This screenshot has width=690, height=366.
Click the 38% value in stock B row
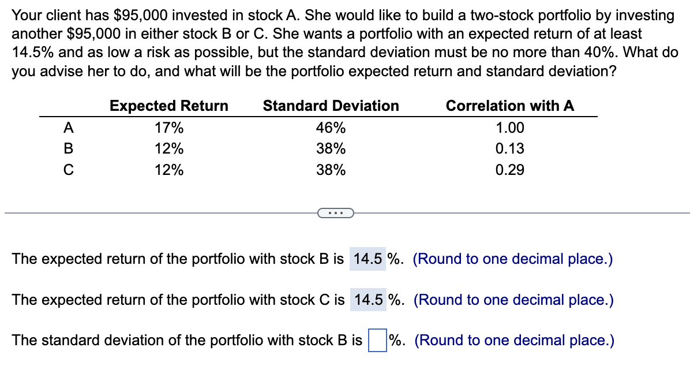click(x=330, y=148)
